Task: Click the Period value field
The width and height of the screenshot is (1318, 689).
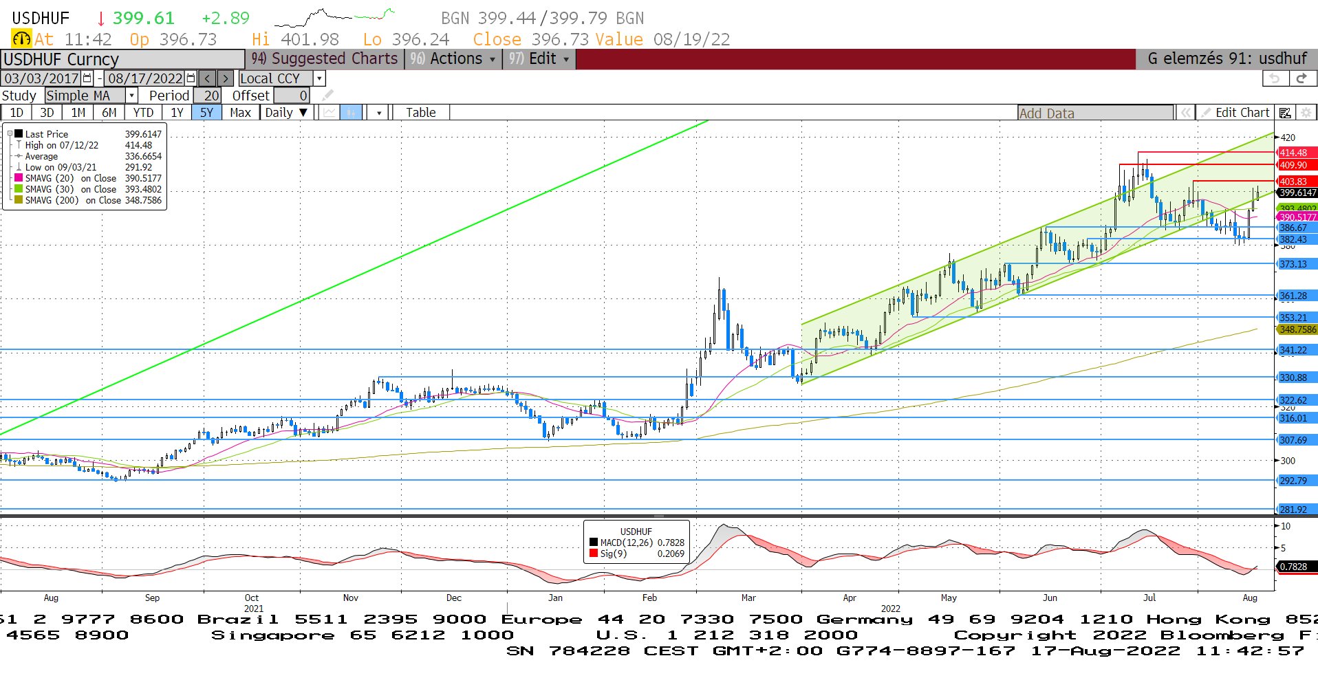Action: pos(207,96)
